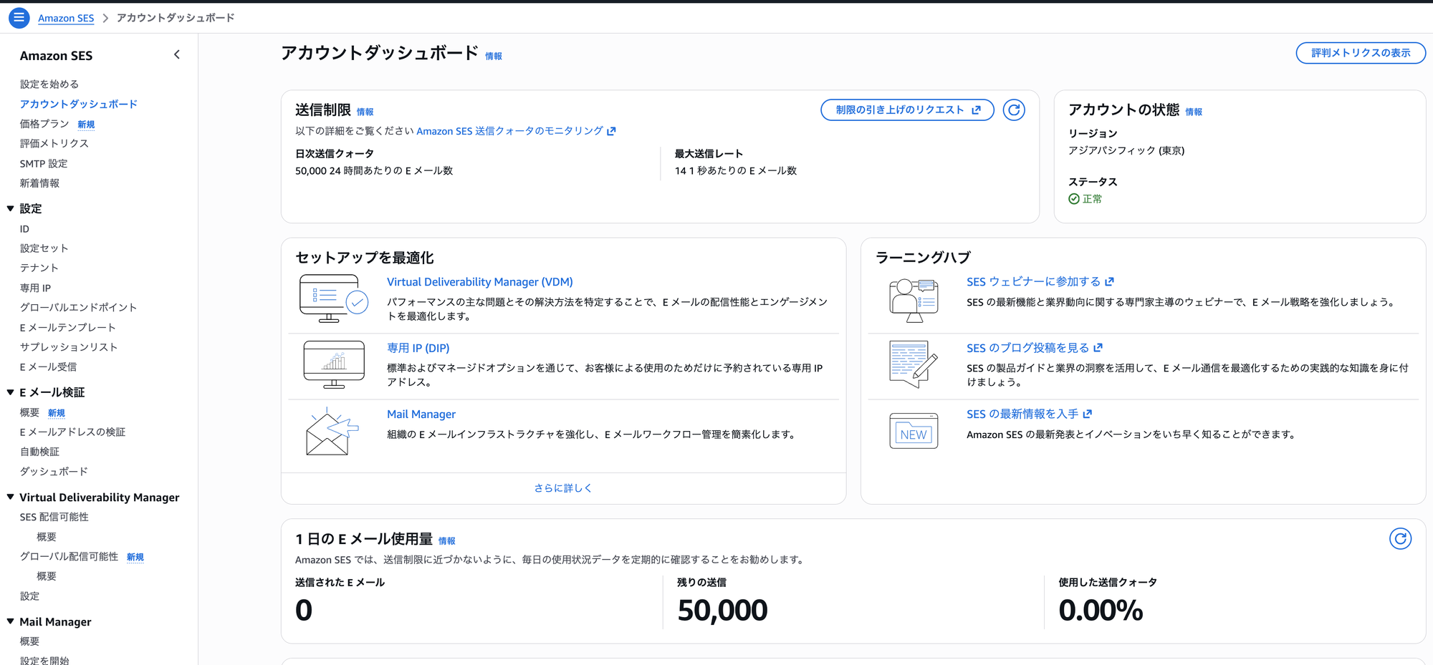Click the Amazon SES sidebar title
This screenshot has height=665, width=1433.
click(x=56, y=55)
